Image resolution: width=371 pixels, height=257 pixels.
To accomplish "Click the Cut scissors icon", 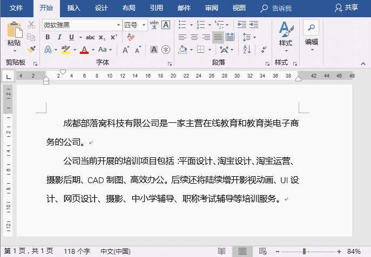I will (x=31, y=25).
